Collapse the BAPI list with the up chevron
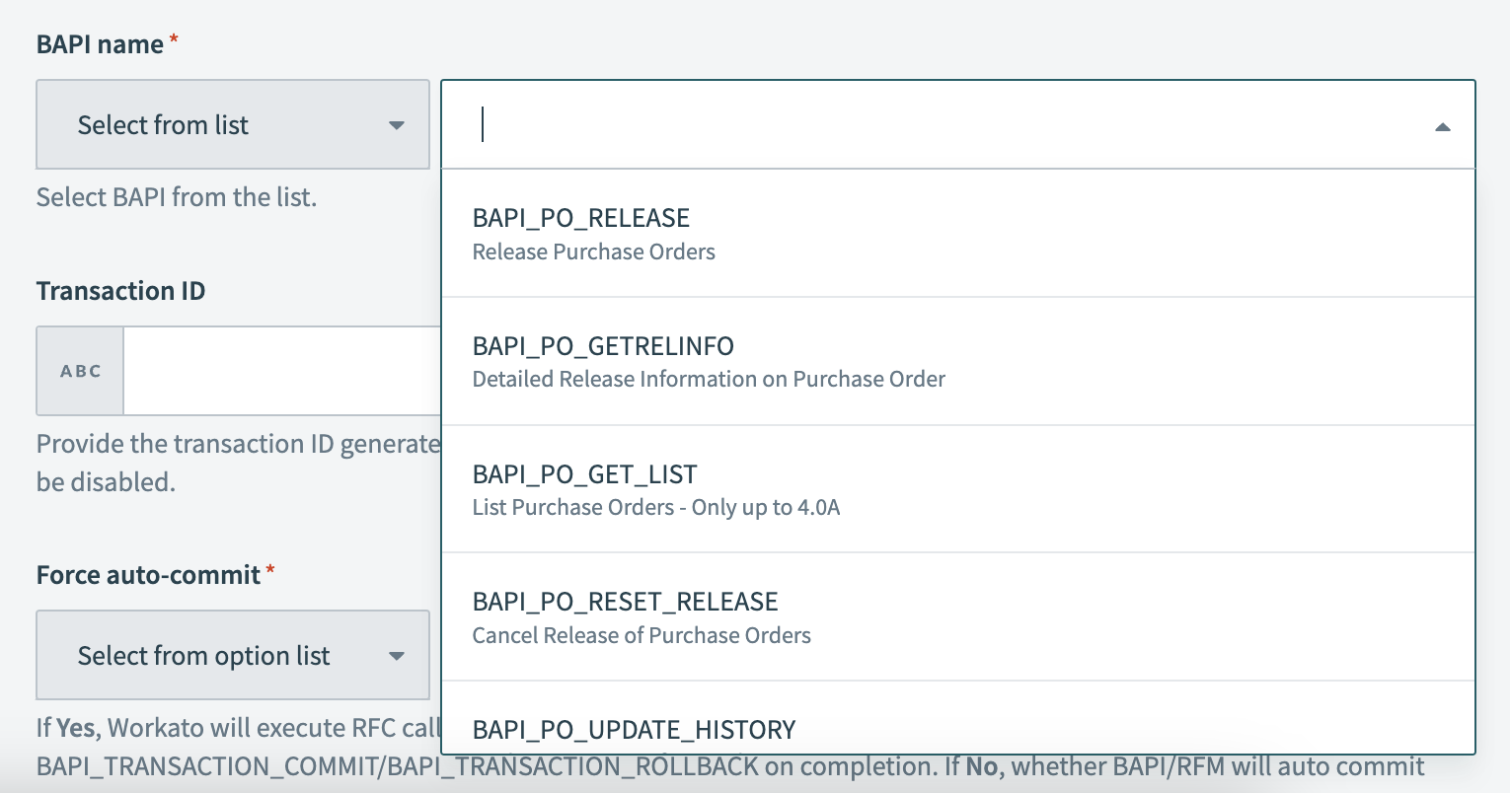 [x=1442, y=126]
